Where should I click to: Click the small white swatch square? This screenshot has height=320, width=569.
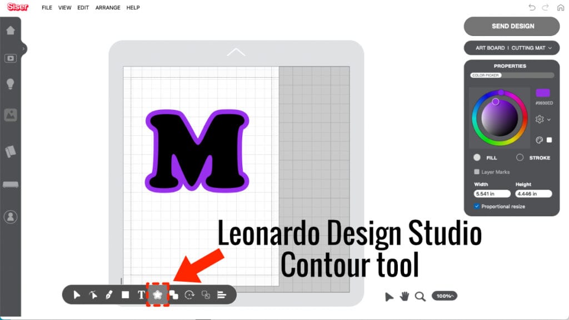549,140
